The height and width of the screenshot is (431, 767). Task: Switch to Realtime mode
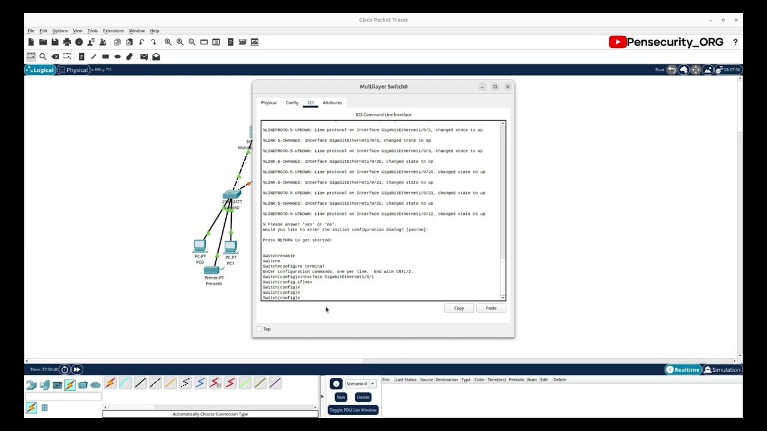pyautogui.click(x=683, y=369)
